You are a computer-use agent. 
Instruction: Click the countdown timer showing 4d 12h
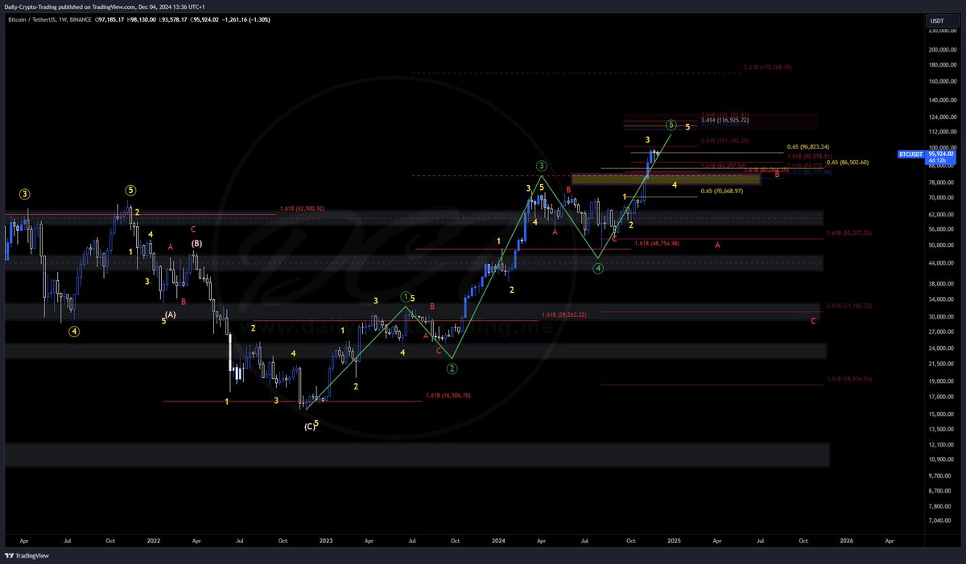937,160
